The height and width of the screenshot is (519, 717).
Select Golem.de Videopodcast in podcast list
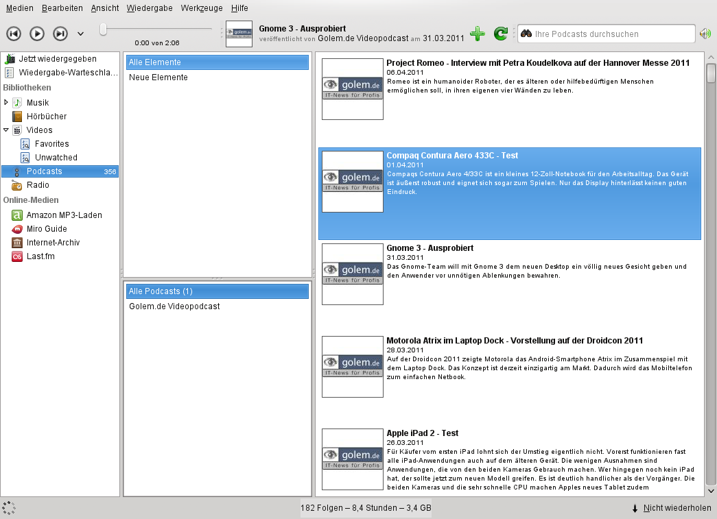point(218,306)
